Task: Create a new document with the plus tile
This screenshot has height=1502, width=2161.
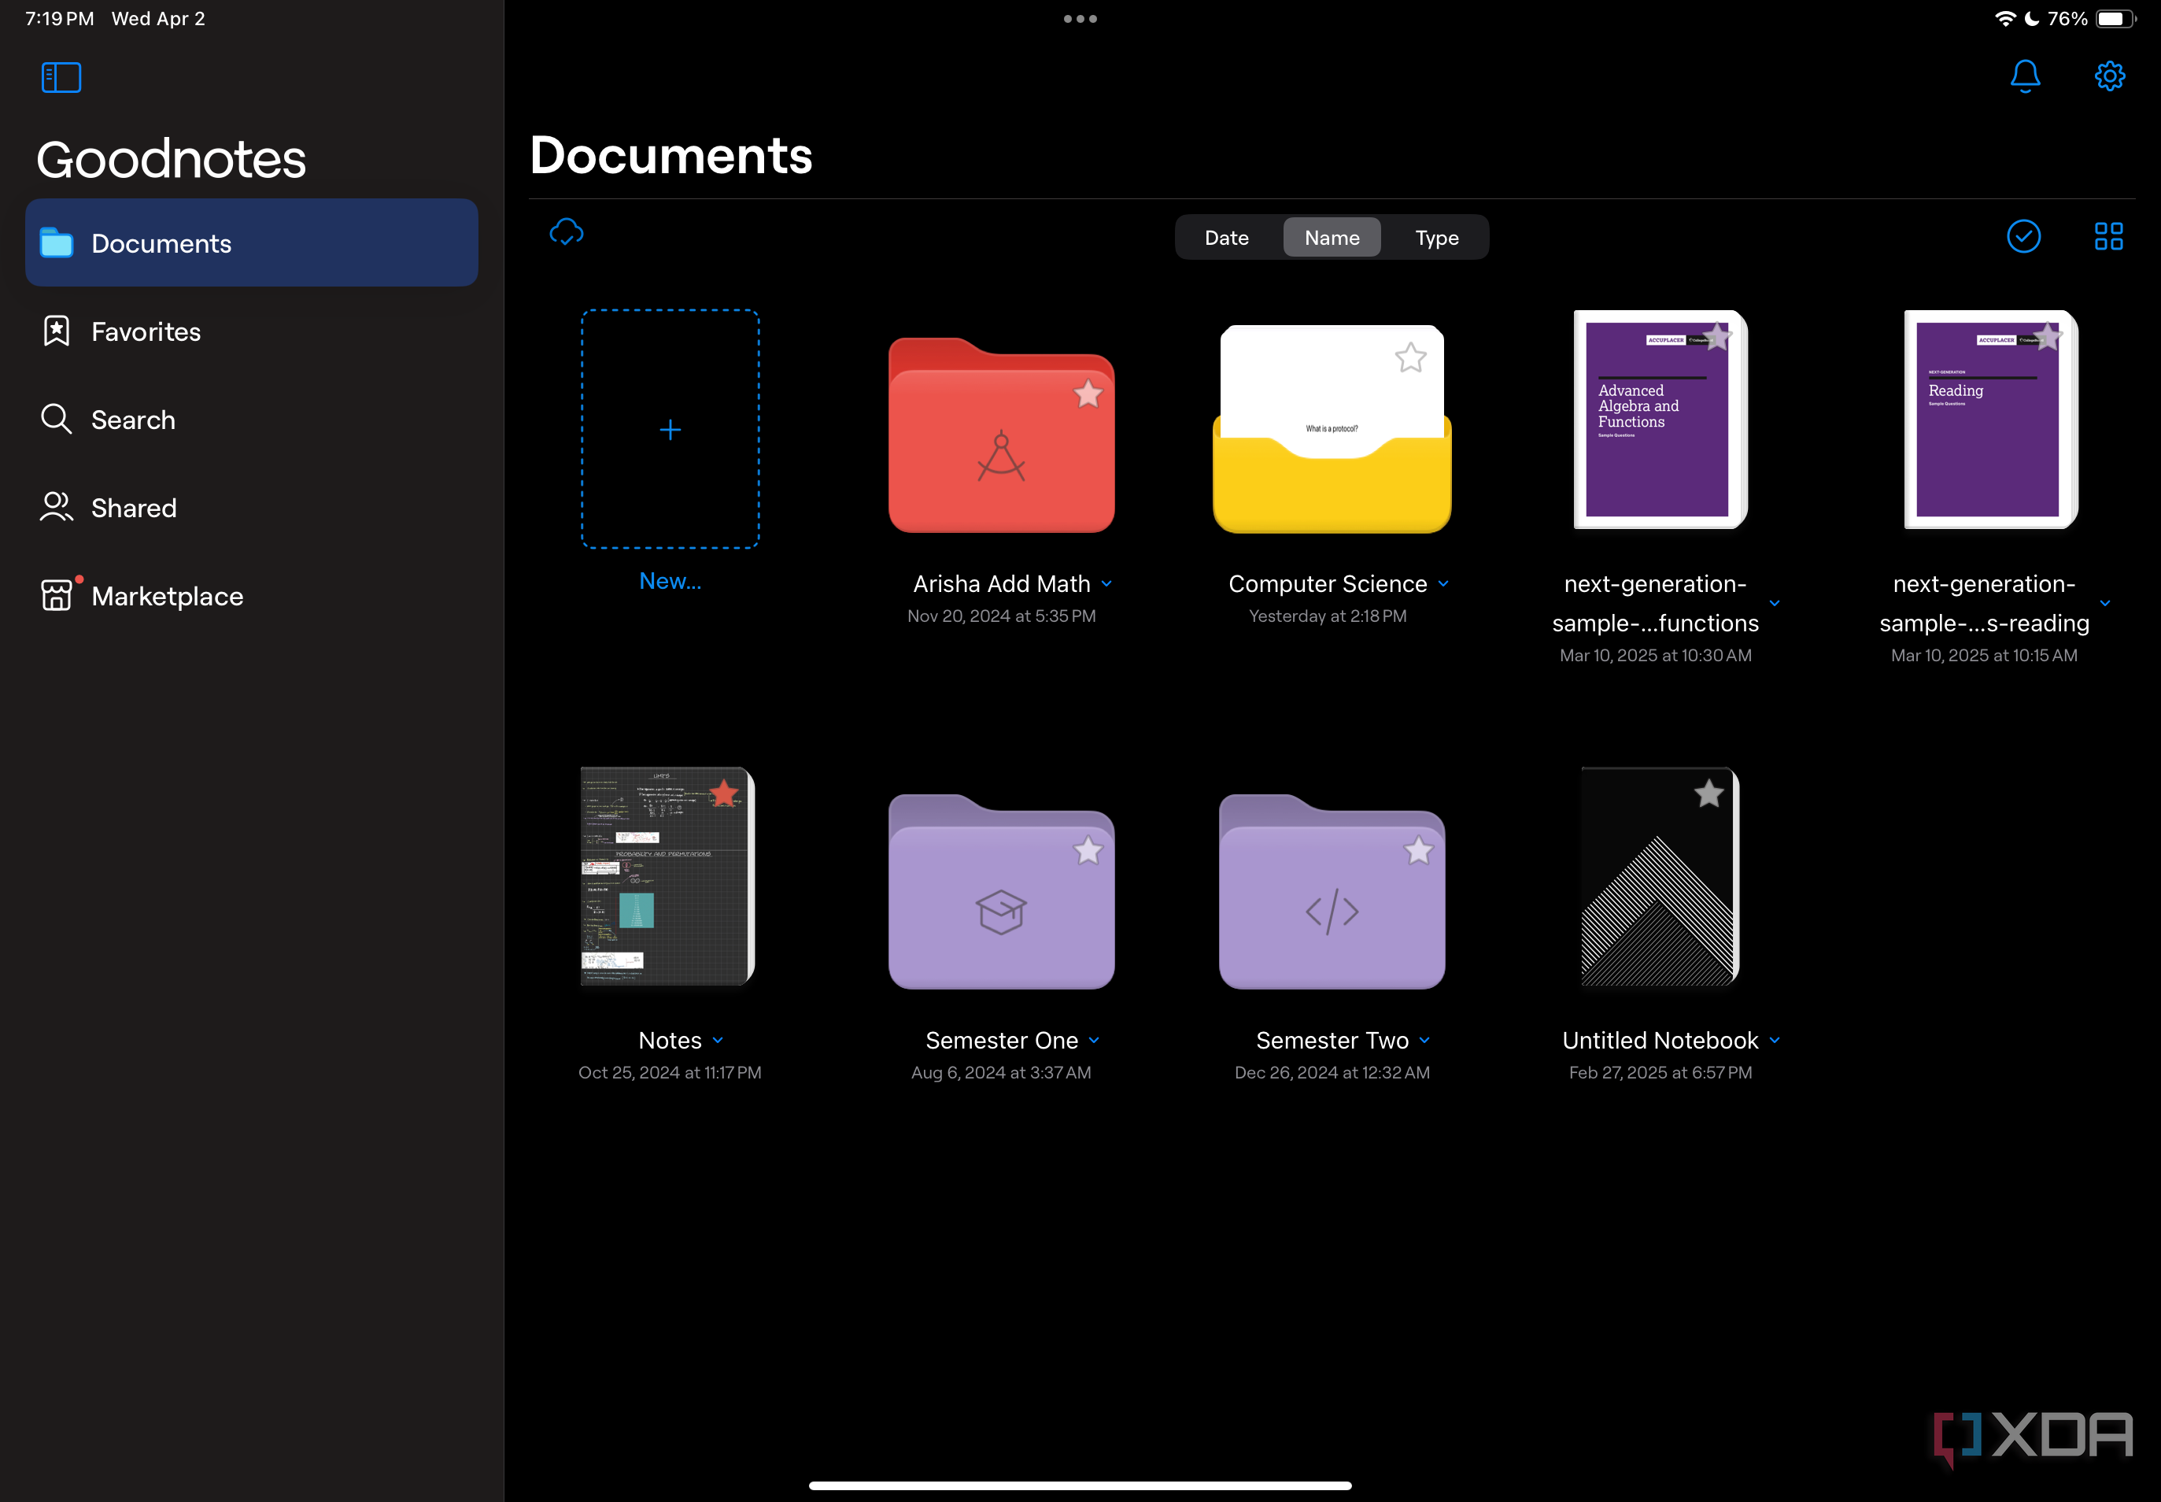Action: point(670,429)
